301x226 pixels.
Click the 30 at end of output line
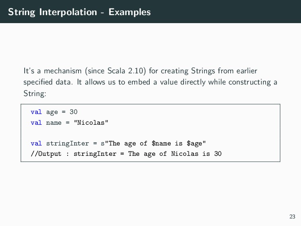tap(218, 154)
